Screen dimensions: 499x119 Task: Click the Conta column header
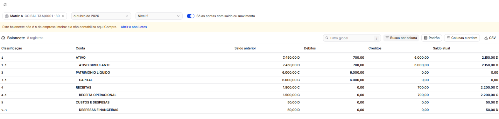point(80,48)
